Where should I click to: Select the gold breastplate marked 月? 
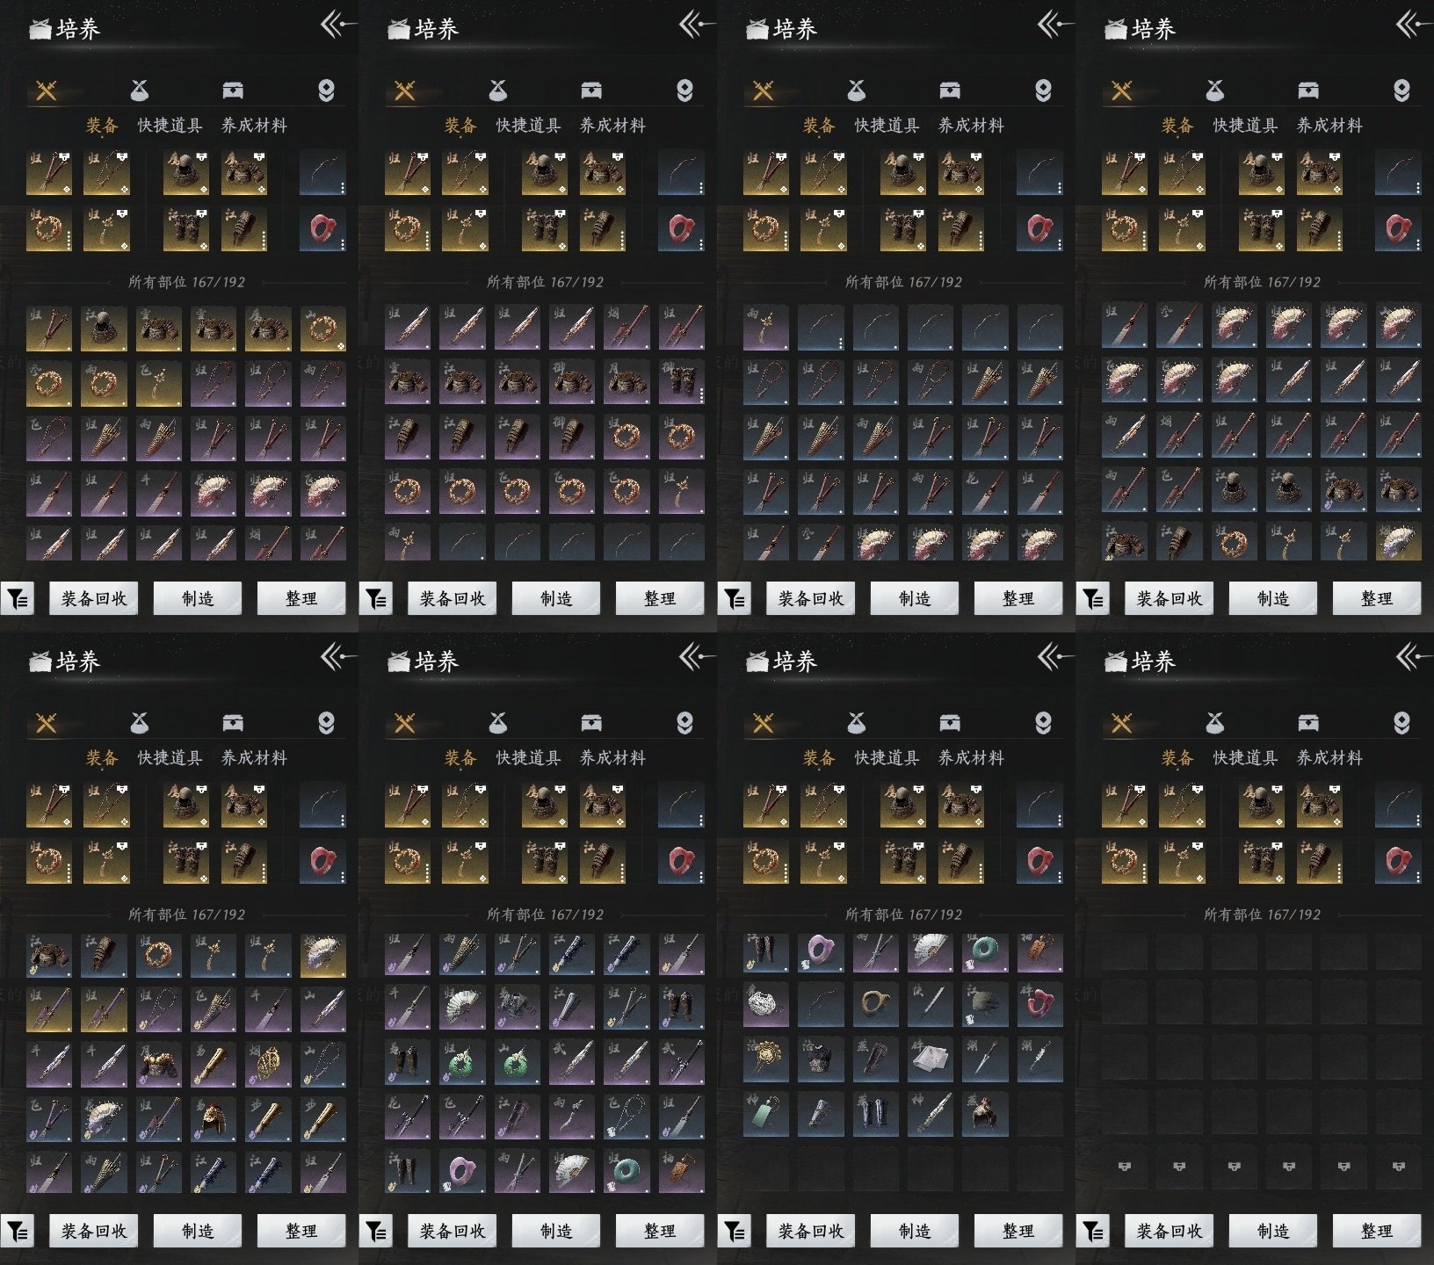pyautogui.click(x=159, y=1064)
